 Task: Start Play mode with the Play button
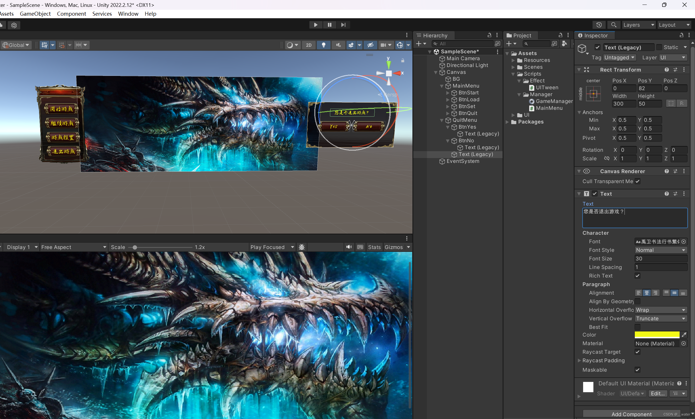[x=316, y=25]
